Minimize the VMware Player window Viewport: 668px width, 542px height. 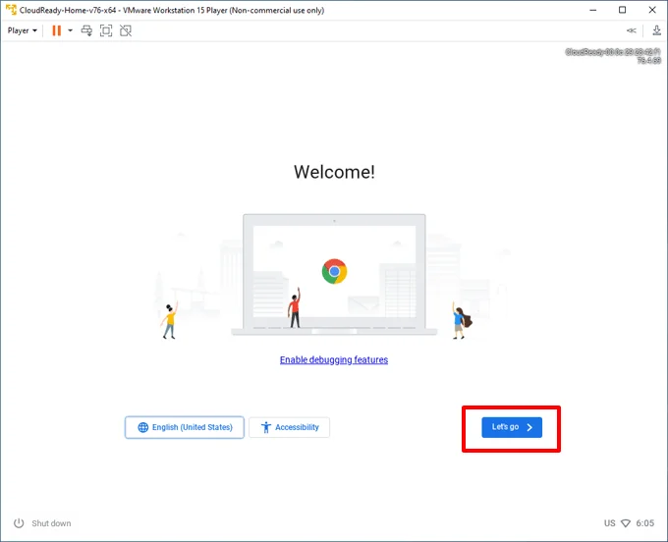(x=593, y=10)
